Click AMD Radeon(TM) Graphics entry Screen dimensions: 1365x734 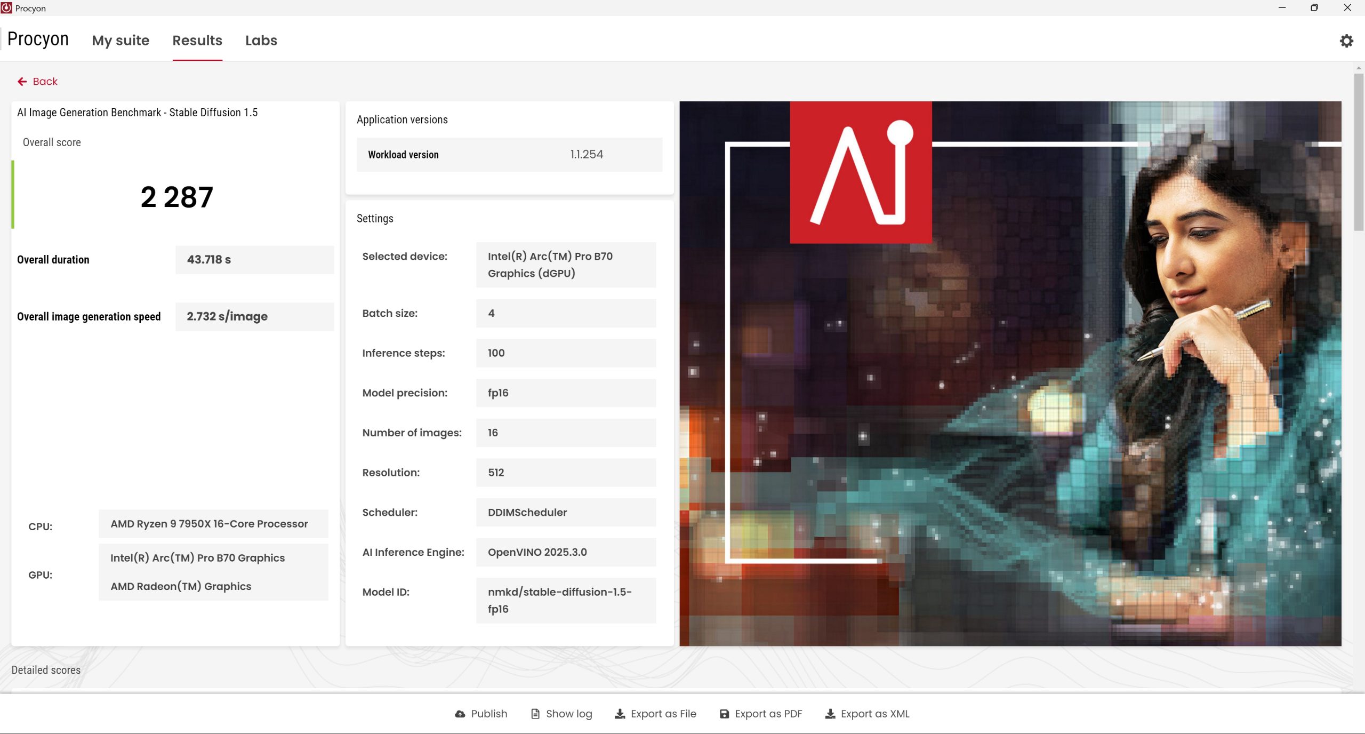point(181,586)
